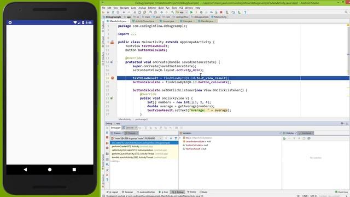350x197 pixels.
Task: Tap Android recents square on emulator
Action: point(74,170)
